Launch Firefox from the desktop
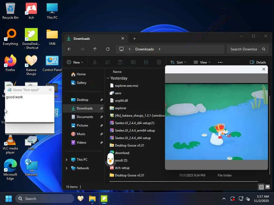The height and width of the screenshot is (205, 274). coord(10,63)
